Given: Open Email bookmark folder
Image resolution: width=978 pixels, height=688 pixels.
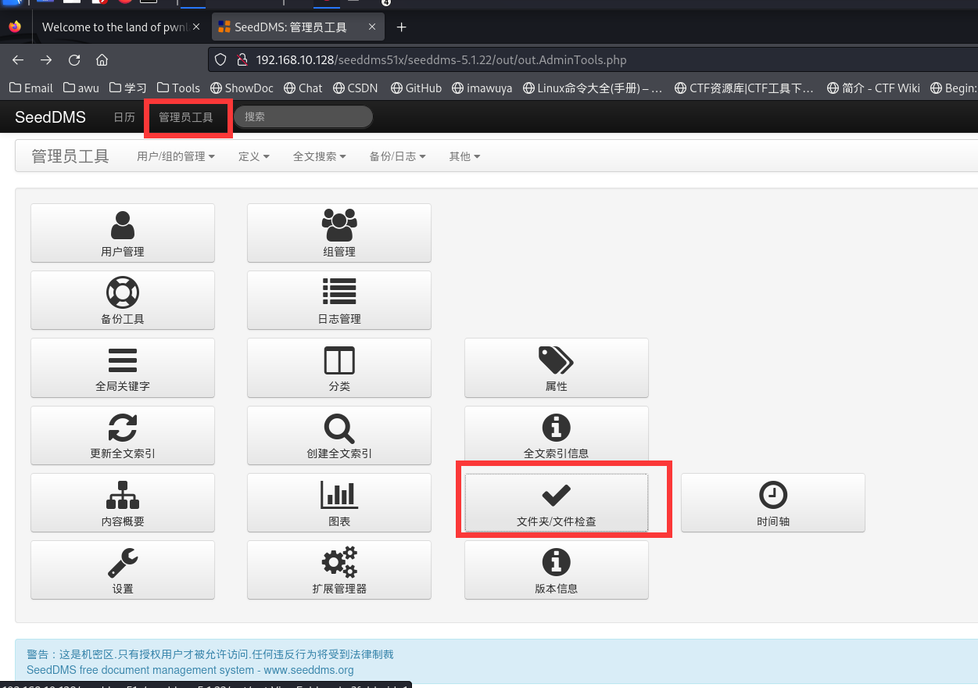Looking at the screenshot, I should (x=31, y=88).
